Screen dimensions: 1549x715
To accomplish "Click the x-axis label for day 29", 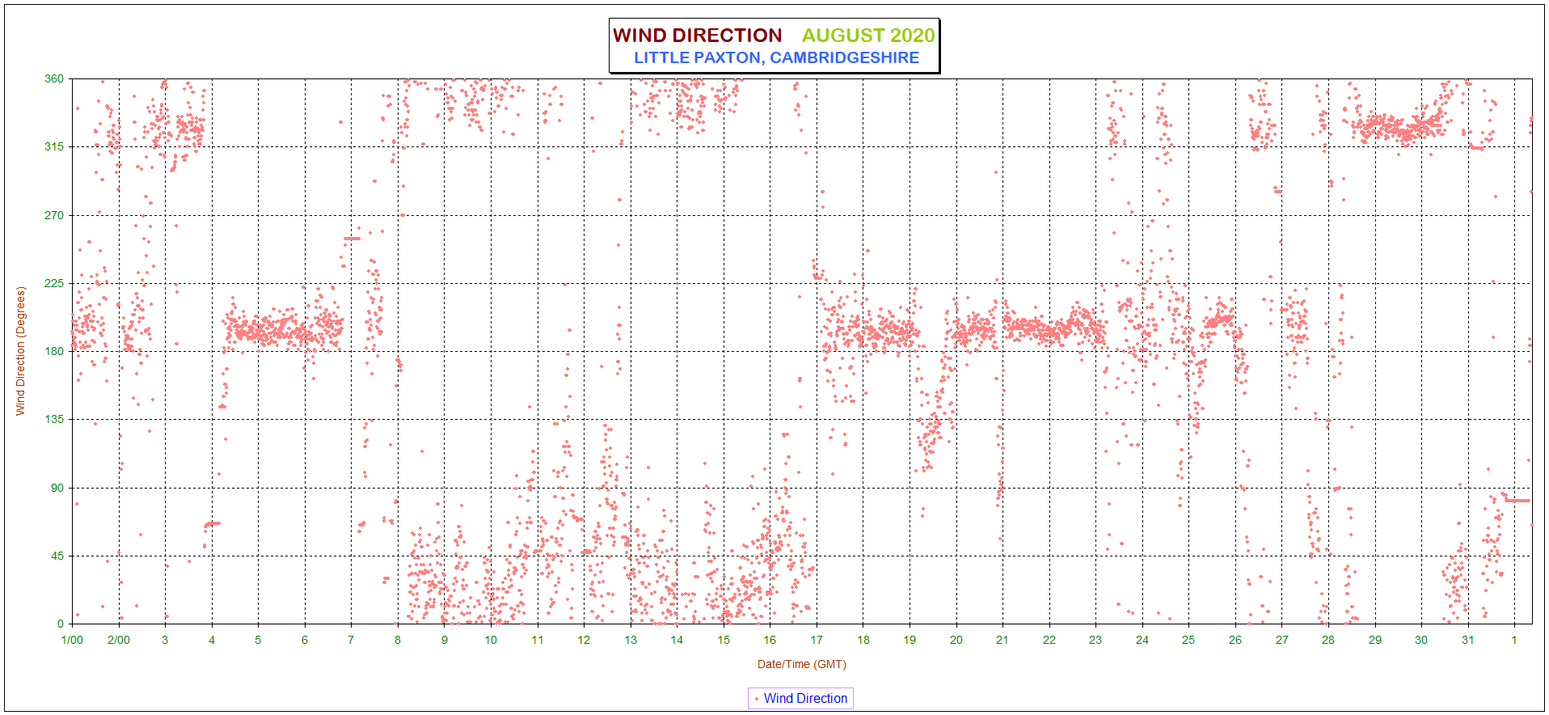I will (1375, 640).
